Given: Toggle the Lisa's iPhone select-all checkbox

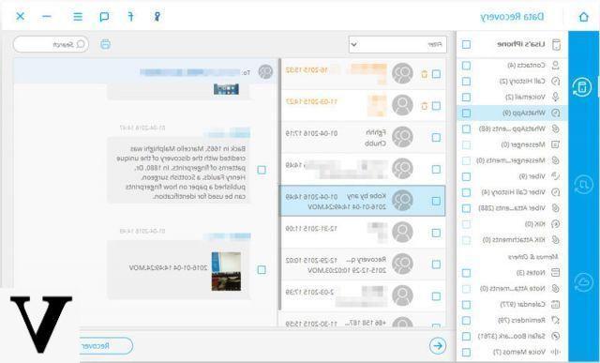Looking at the screenshot, I should 466,44.
